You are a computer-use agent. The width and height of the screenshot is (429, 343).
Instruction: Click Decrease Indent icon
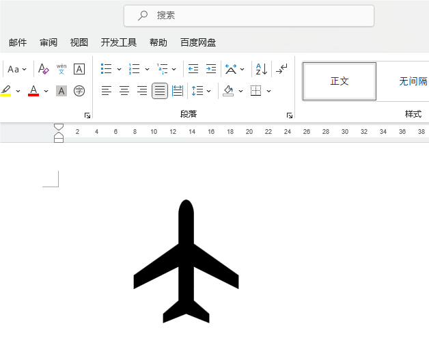point(193,69)
